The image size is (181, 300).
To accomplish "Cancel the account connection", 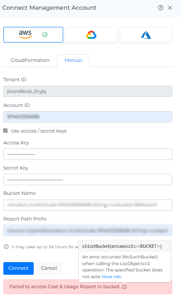I will [49, 268].
